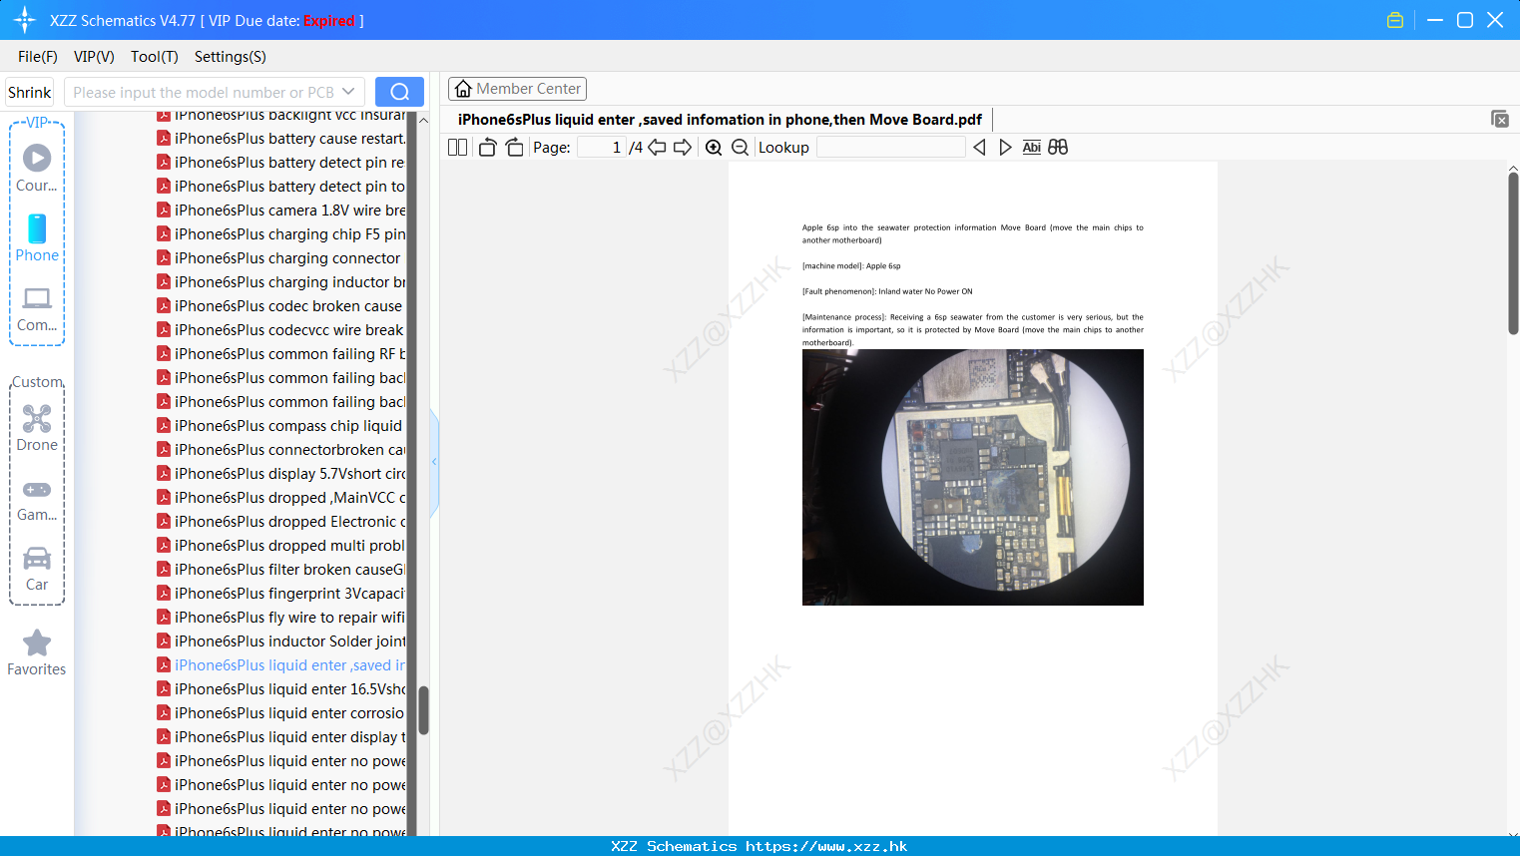Find next Lookup result triangle

[1005, 148]
